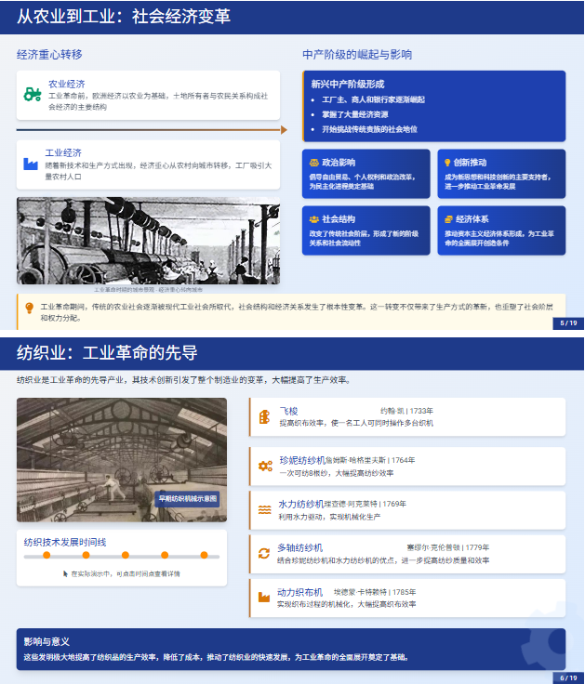Click the caption under the factory image
The image size is (585, 684).
click(148, 290)
